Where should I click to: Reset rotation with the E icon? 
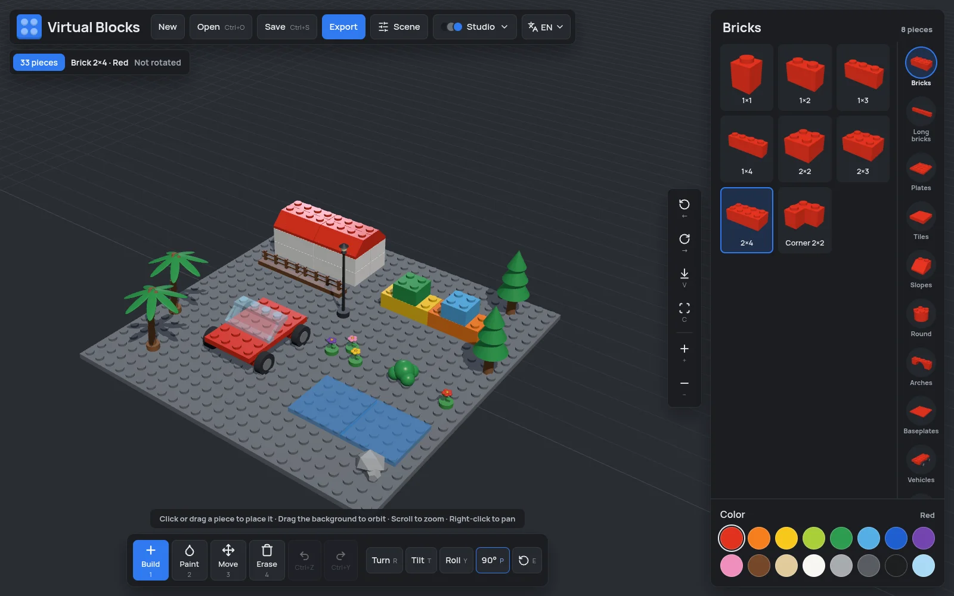527,560
